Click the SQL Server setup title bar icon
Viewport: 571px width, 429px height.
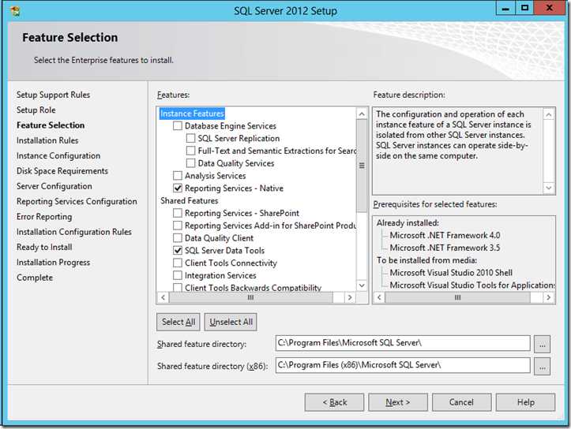(15, 11)
